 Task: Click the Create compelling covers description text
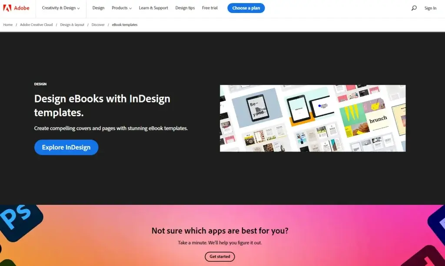tap(111, 128)
